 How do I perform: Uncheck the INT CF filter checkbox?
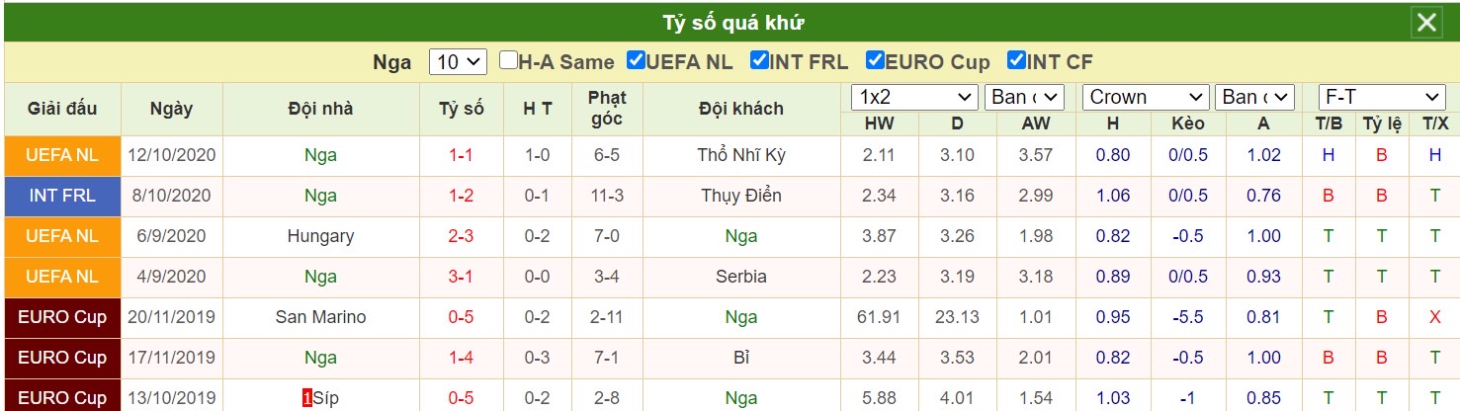1016,60
